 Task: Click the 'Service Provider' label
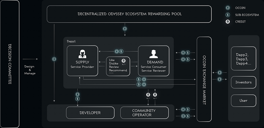82,67
